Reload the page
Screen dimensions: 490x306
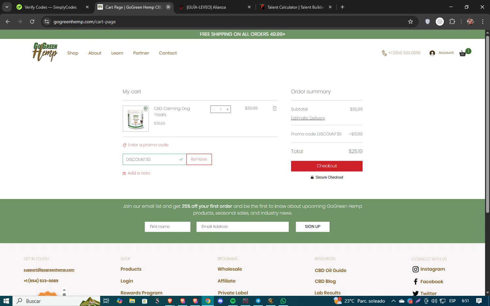tap(32, 22)
